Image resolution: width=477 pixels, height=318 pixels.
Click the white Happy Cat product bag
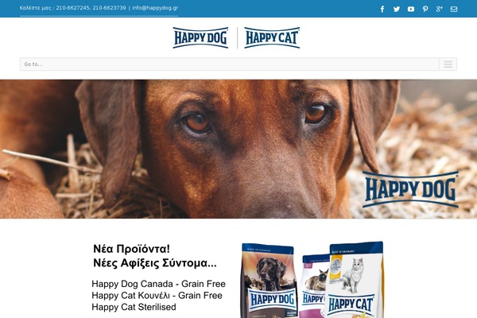coord(355,280)
